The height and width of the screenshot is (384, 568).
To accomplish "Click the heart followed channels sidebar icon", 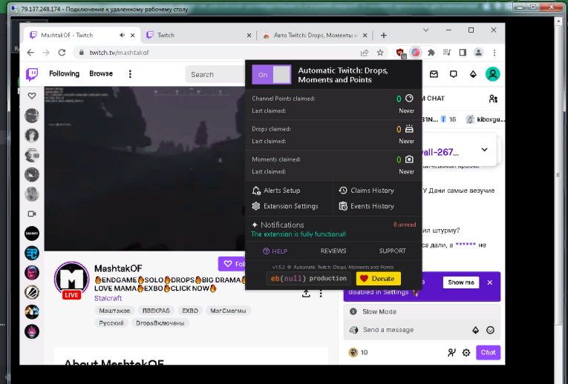I will (x=32, y=96).
